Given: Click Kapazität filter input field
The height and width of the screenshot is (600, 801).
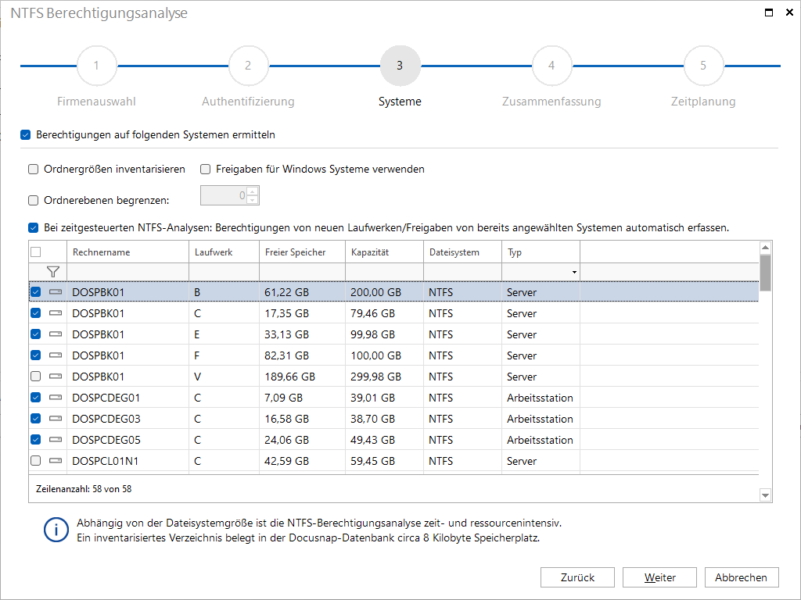Looking at the screenshot, I should (x=385, y=272).
